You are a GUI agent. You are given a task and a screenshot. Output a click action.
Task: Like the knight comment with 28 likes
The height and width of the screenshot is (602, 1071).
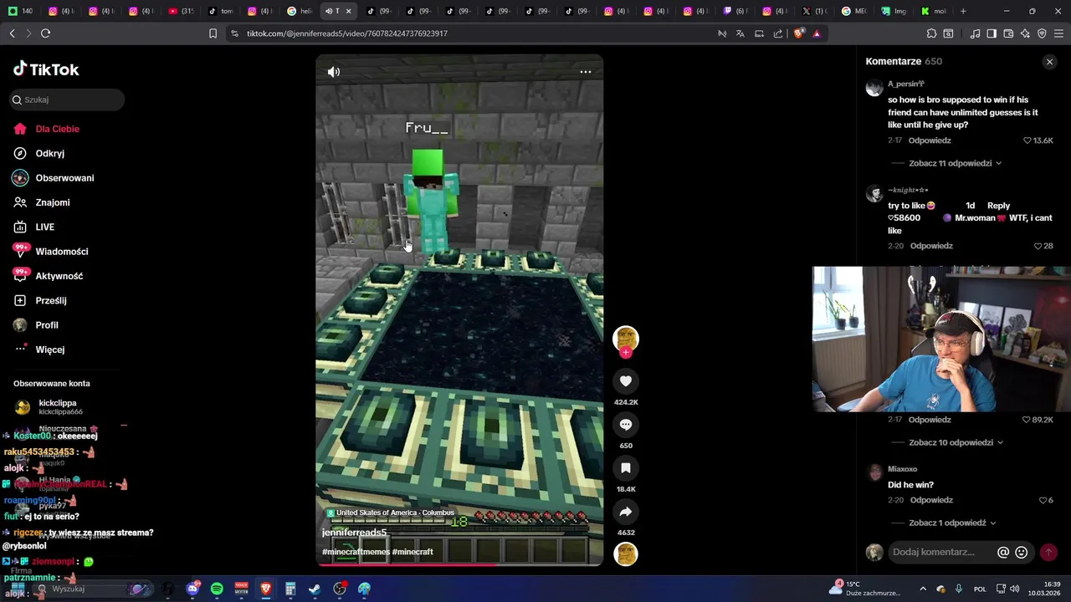pyautogui.click(x=1038, y=246)
